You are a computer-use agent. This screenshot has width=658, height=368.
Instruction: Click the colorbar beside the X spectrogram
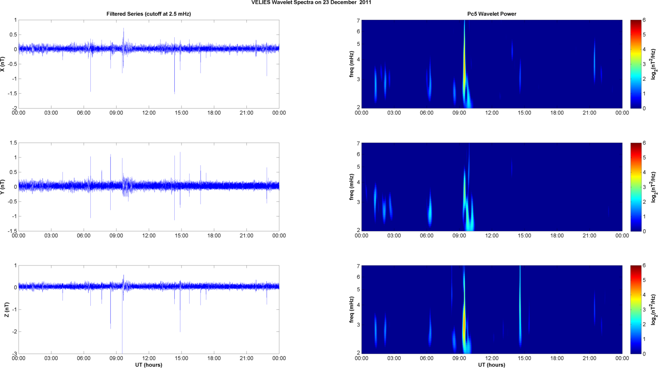[636, 64]
